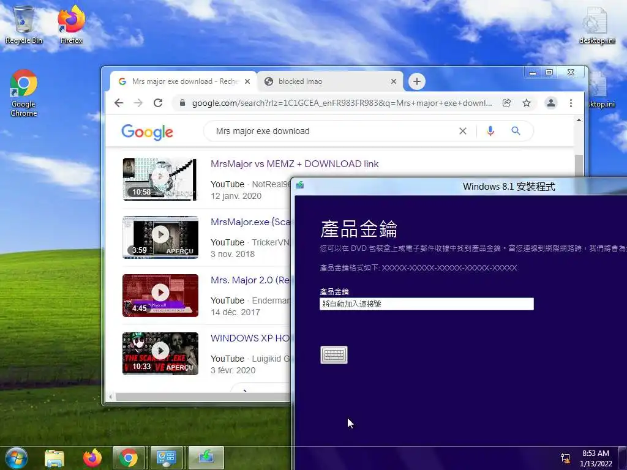This screenshot has height=470, width=627.
Task: Click the Google search magnifier button
Action: 516,131
